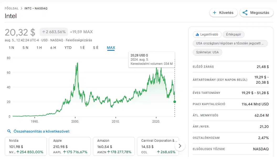Viewport: 277px width, 160px height.
Task: Click the +19,59 MAX change text
Action: click(81, 32)
